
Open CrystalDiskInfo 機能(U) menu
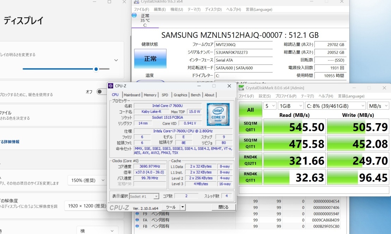[x=177, y=10]
